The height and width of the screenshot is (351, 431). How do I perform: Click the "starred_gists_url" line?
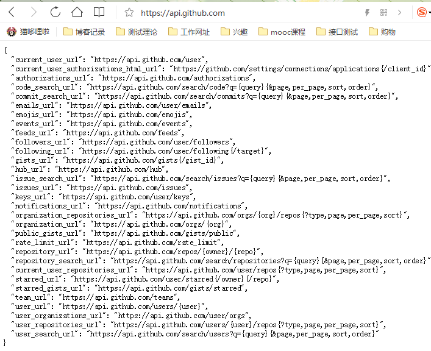coord(129,288)
